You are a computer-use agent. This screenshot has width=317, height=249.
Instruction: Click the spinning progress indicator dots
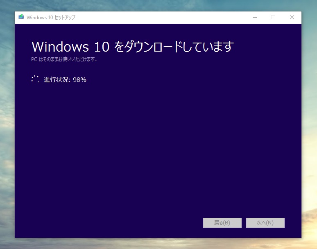(x=35, y=79)
